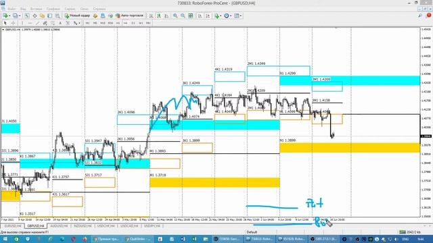433x243 pixels.
Task: Open the Файл menu
Action: coord(12,9)
